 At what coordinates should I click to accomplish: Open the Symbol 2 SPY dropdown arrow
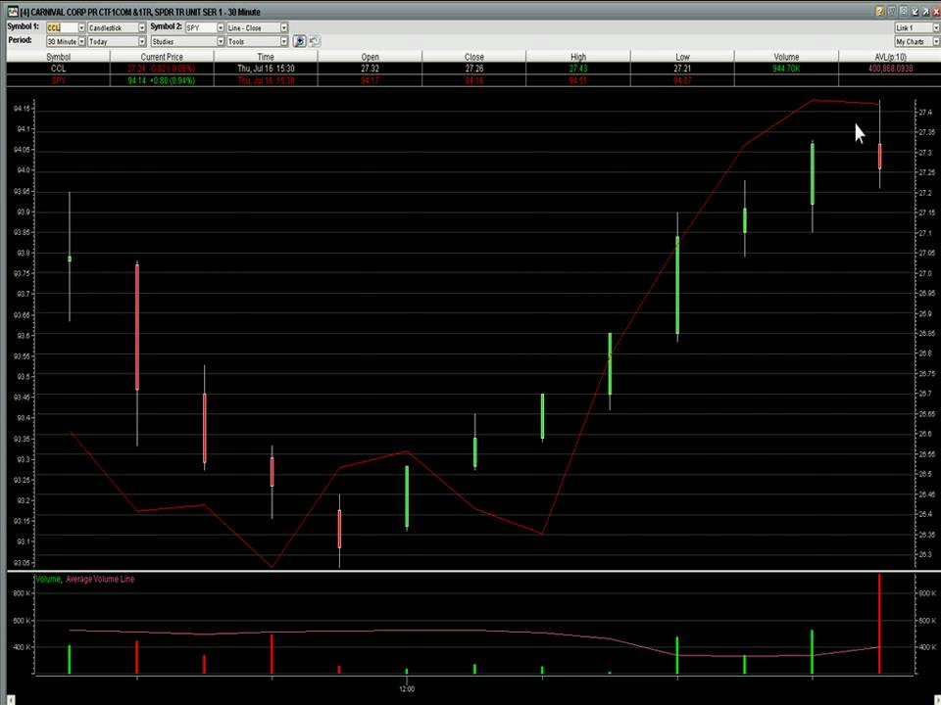tap(221, 27)
